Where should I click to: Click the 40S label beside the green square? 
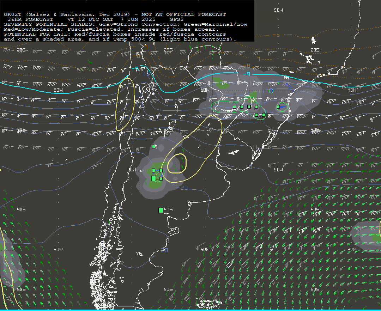click(x=168, y=209)
